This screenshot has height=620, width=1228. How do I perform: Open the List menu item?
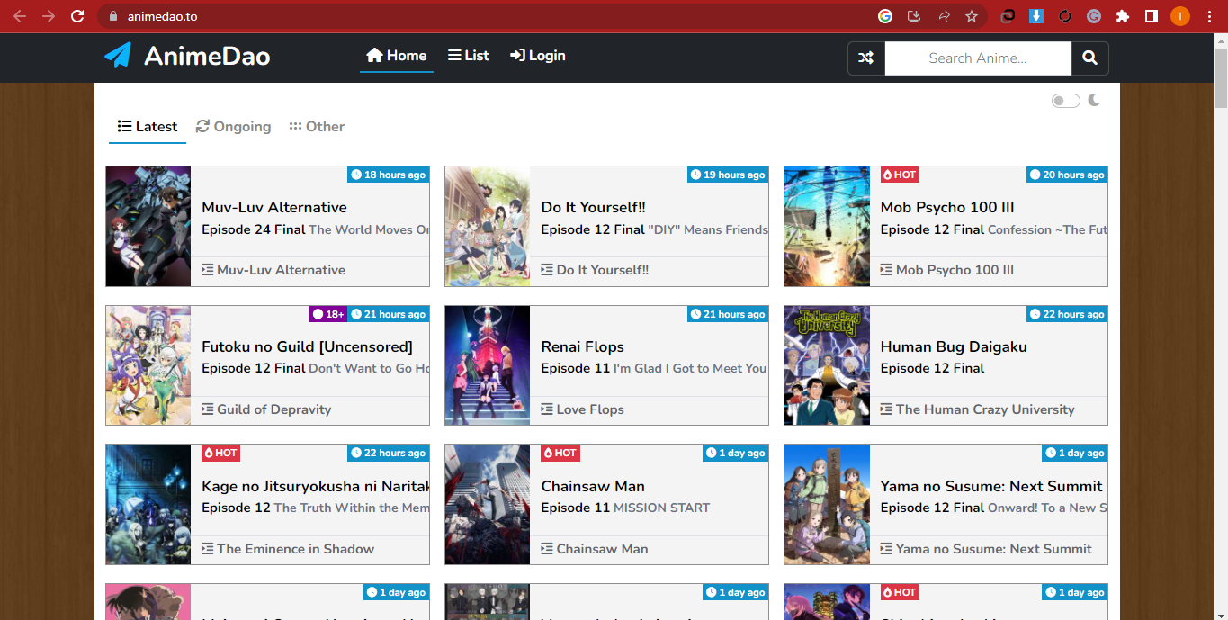(469, 56)
